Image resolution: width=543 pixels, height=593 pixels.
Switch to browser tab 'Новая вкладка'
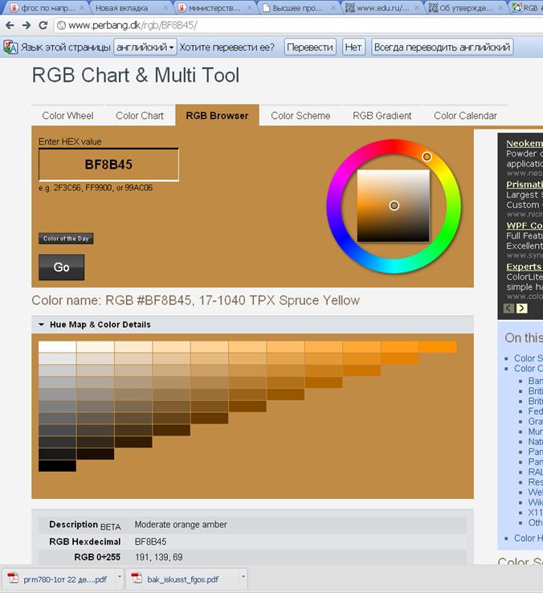[x=122, y=8]
